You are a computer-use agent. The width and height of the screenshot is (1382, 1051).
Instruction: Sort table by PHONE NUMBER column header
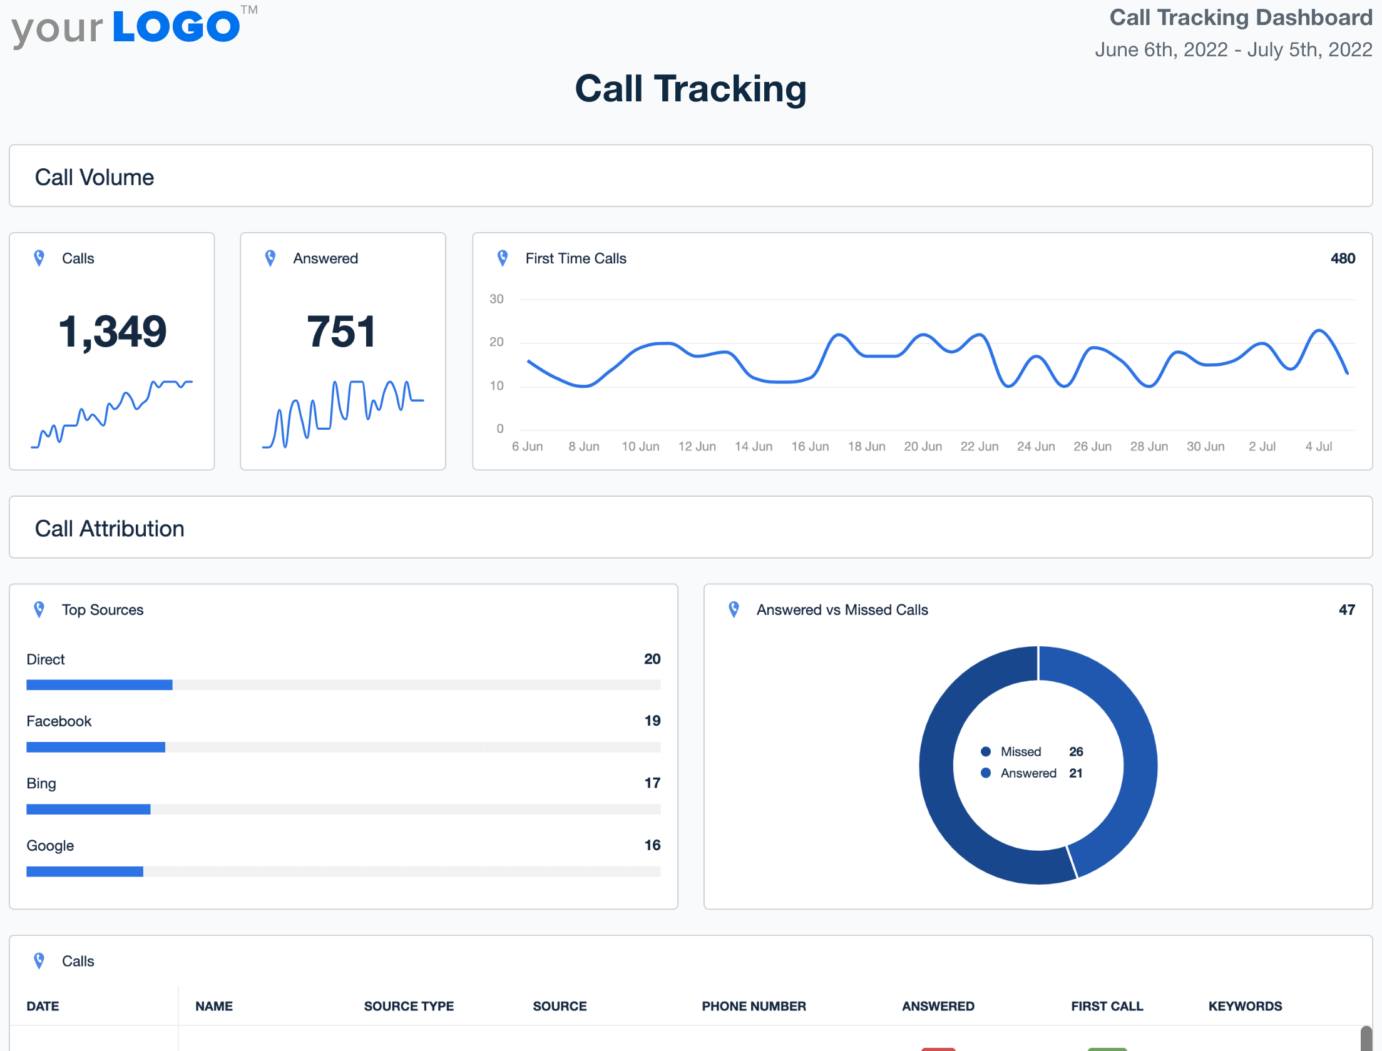754,1006
